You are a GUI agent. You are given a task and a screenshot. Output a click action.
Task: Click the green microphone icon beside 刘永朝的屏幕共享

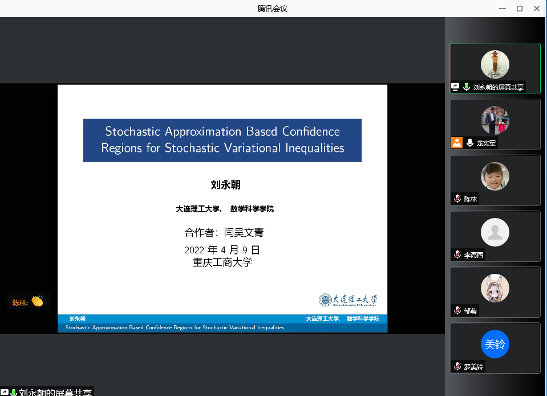[466, 87]
